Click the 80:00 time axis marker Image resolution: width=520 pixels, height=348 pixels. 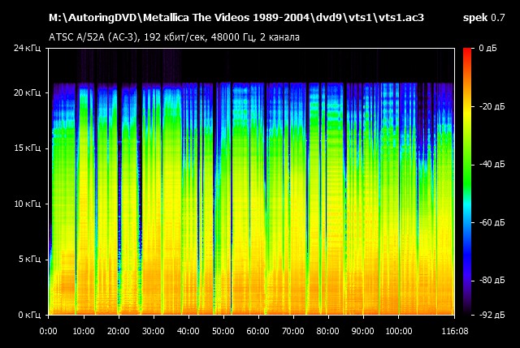tap(328, 331)
